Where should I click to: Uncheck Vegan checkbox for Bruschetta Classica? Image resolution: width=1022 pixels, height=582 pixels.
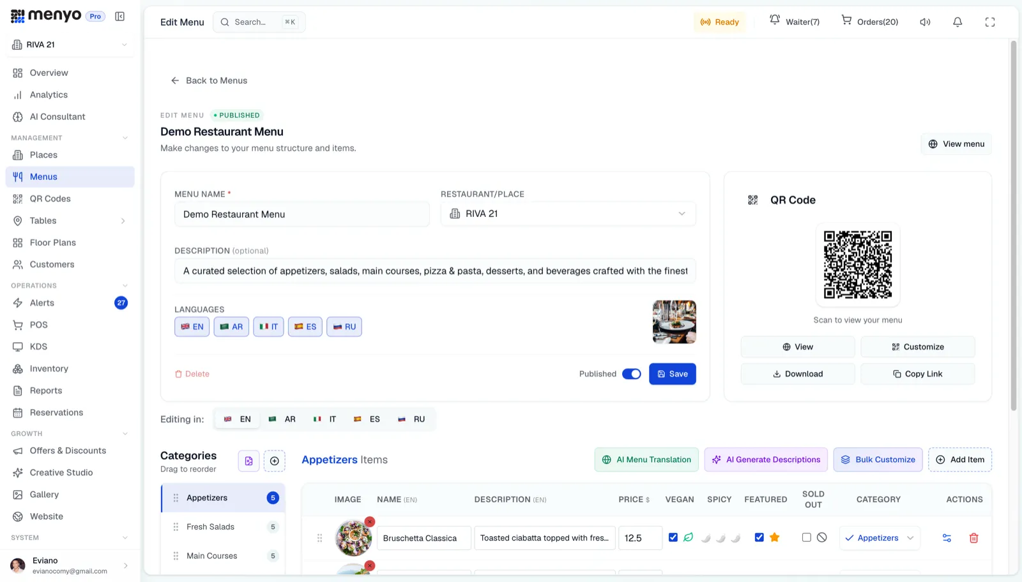tap(673, 537)
